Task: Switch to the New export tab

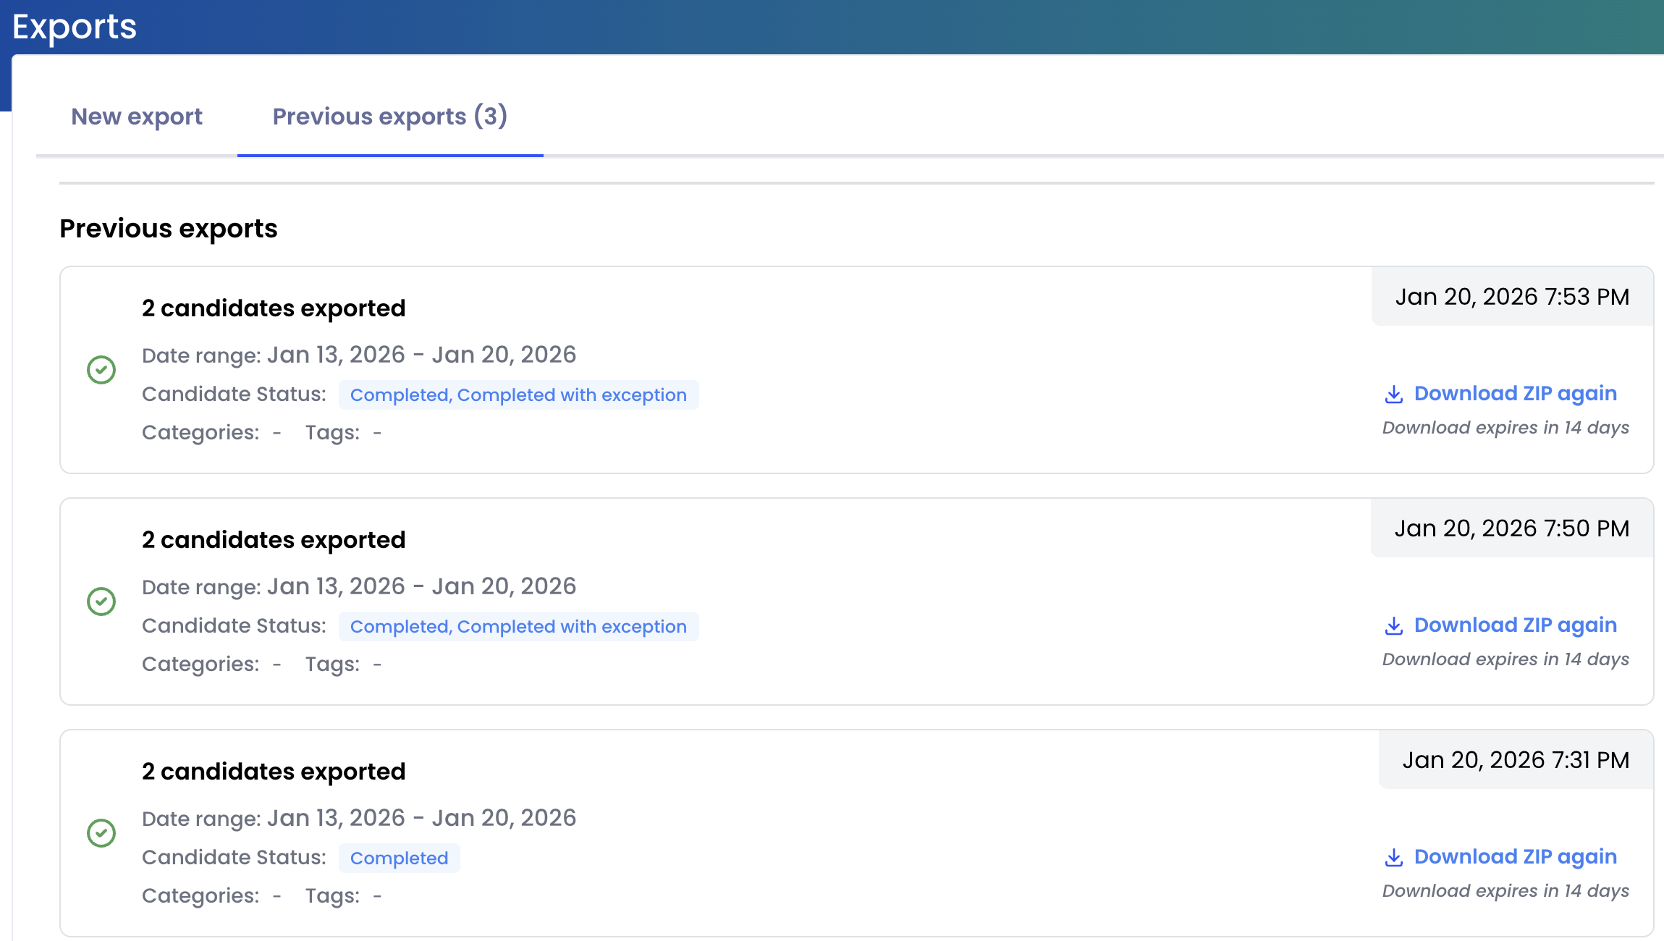Action: click(x=137, y=117)
